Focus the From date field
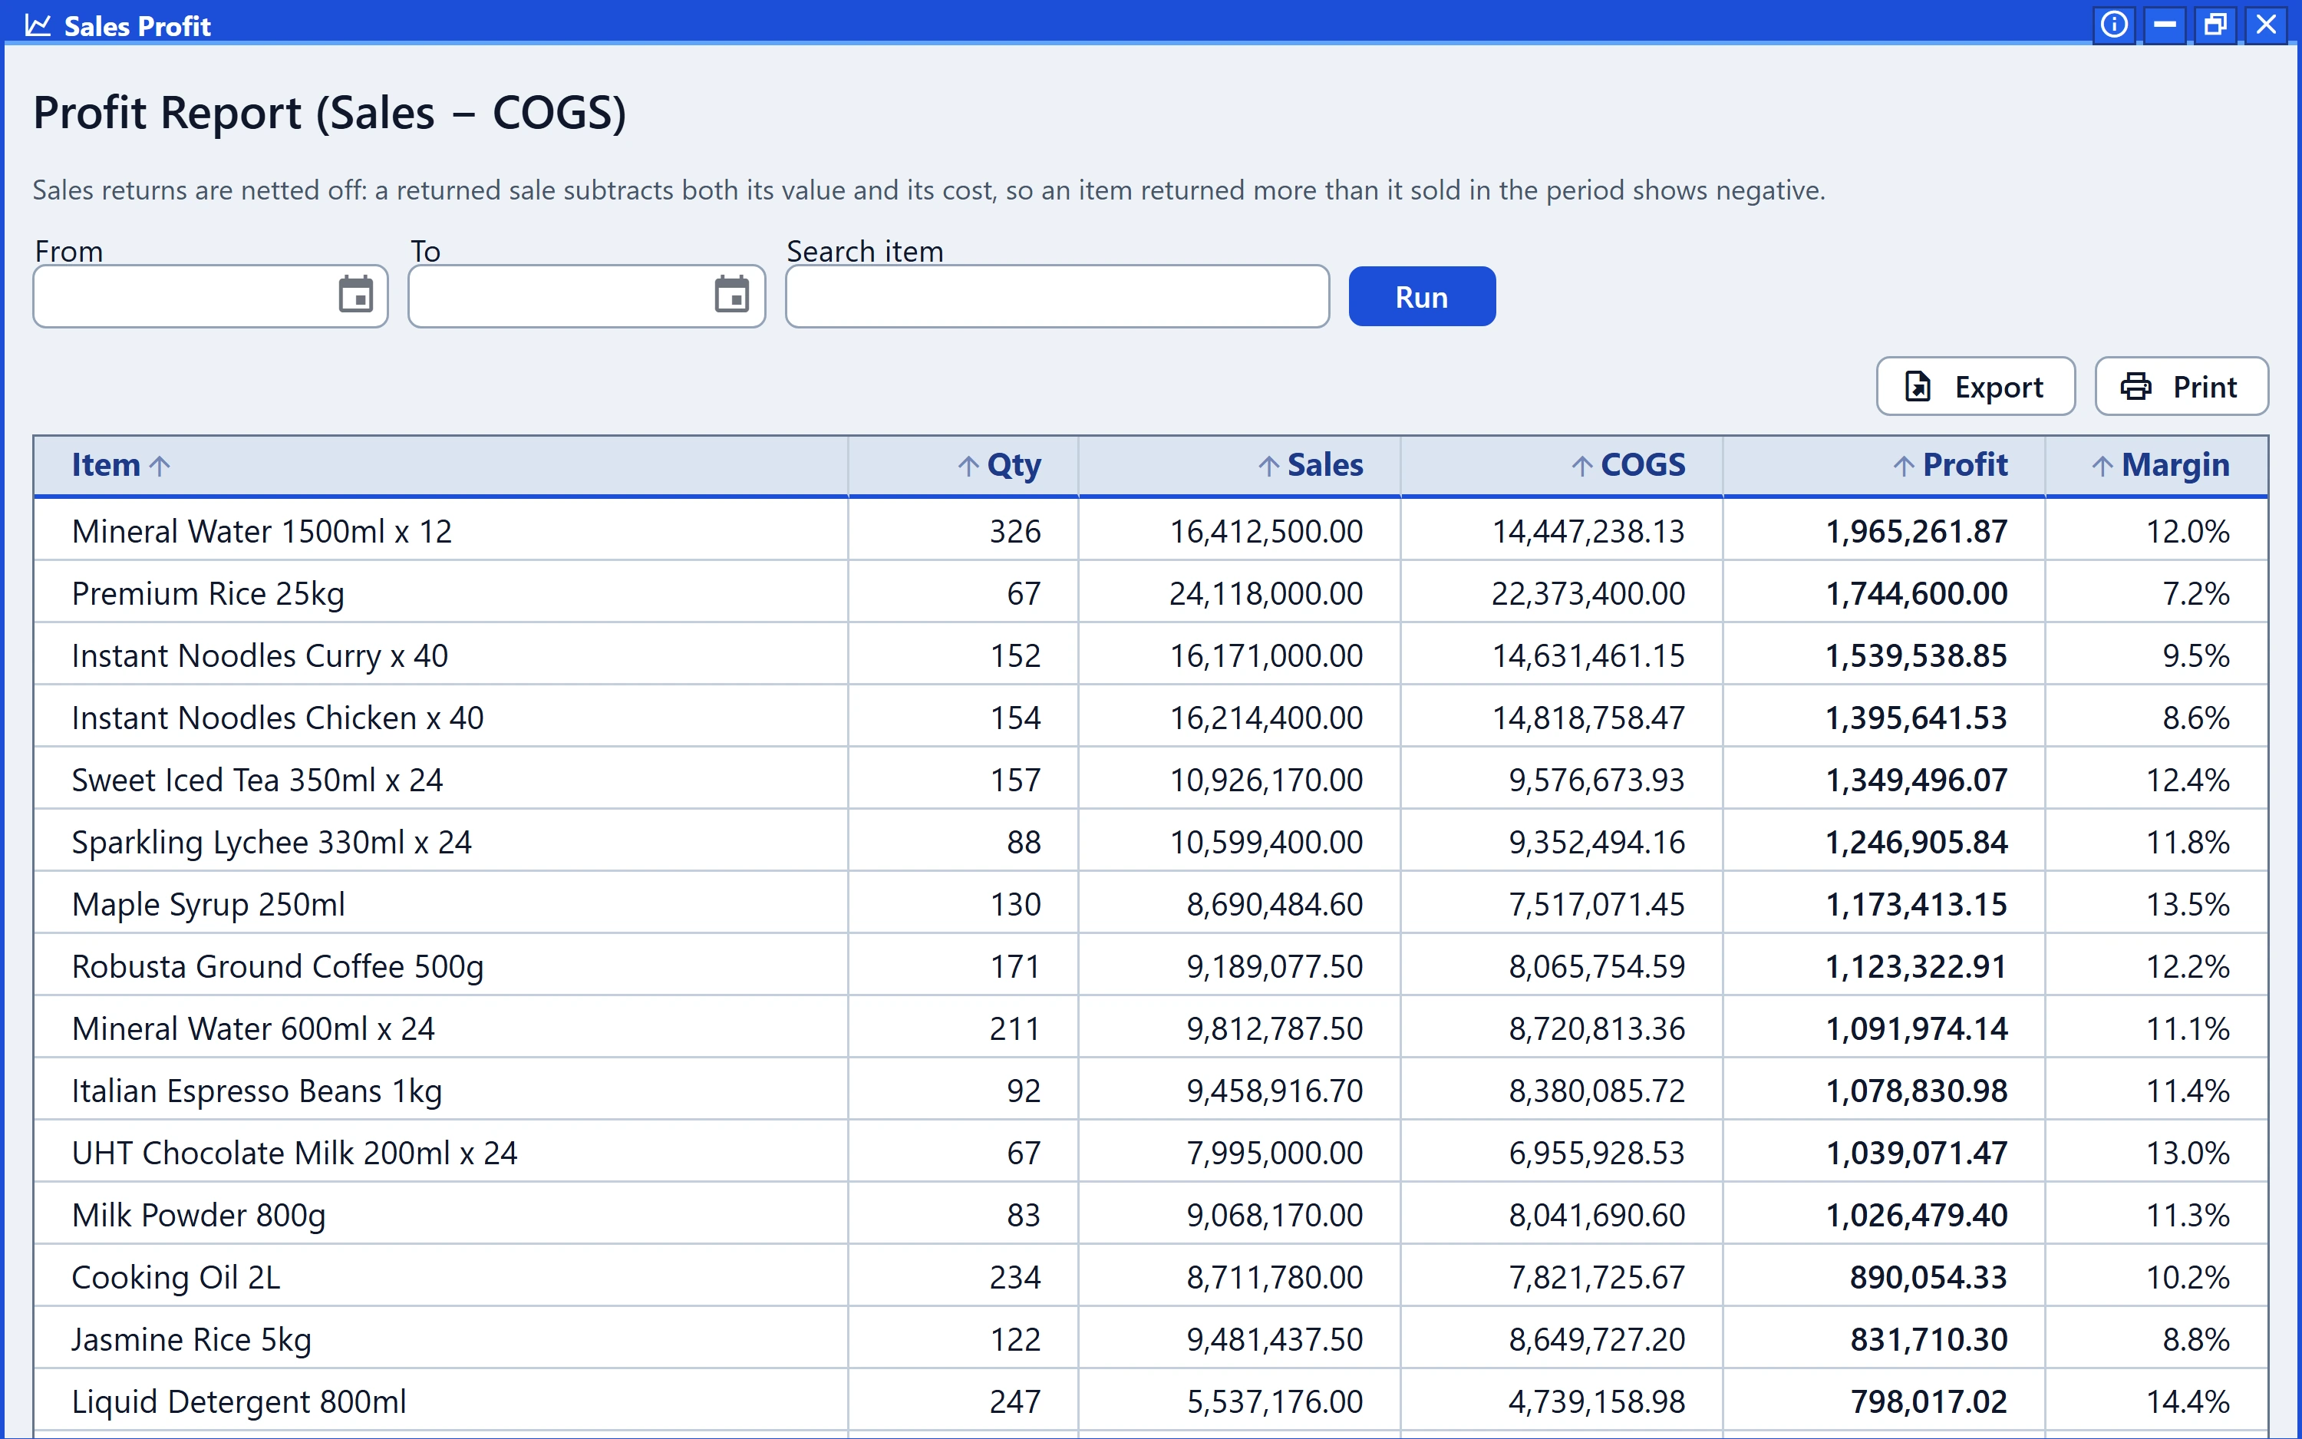2302x1439 pixels. tap(210, 296)
